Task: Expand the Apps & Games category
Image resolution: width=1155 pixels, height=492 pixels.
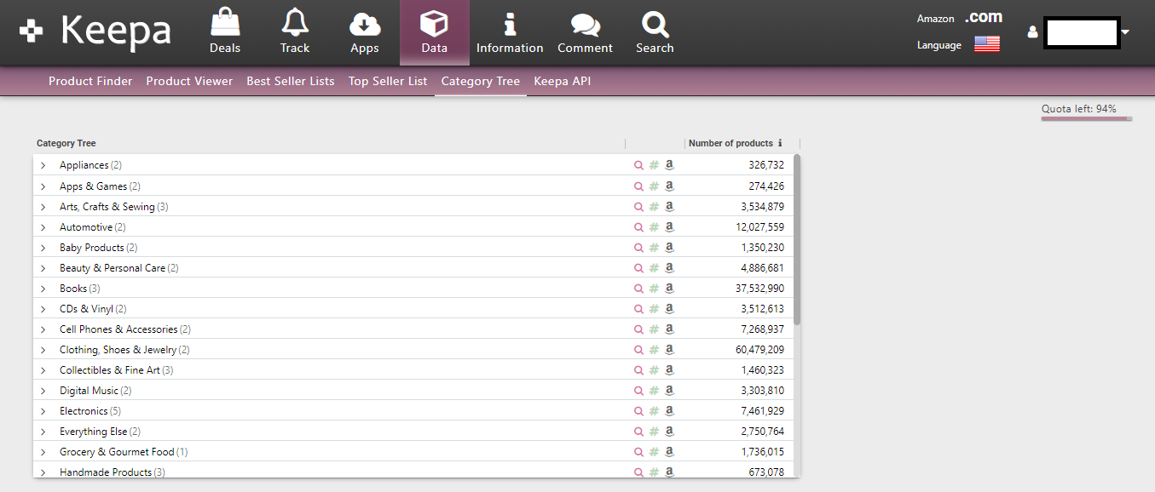Action: pyautogui.click(x=43, y=186)
